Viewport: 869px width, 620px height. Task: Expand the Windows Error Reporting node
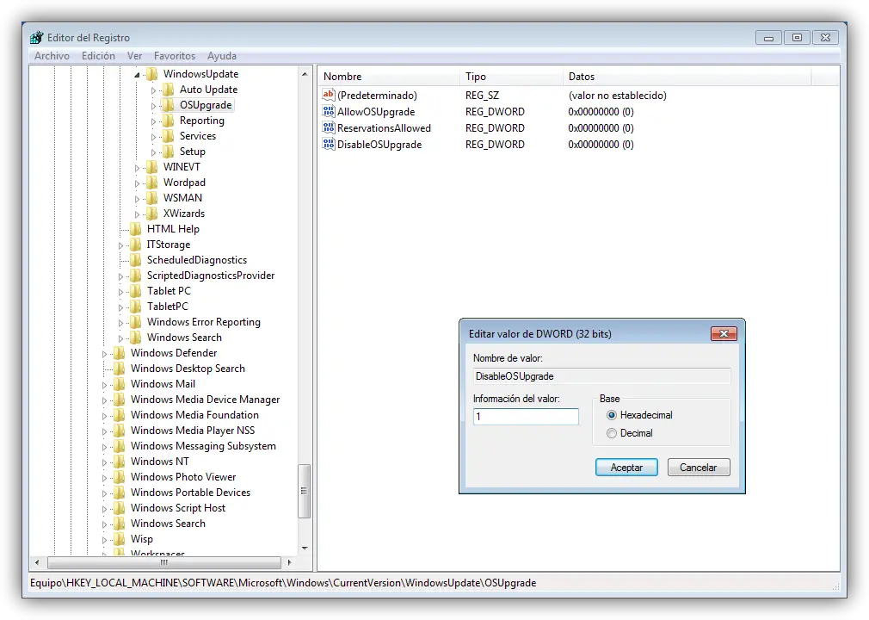120,323
